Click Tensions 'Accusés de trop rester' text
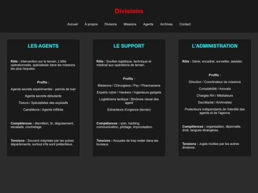 pyautogui.click(x=127, y=142)
